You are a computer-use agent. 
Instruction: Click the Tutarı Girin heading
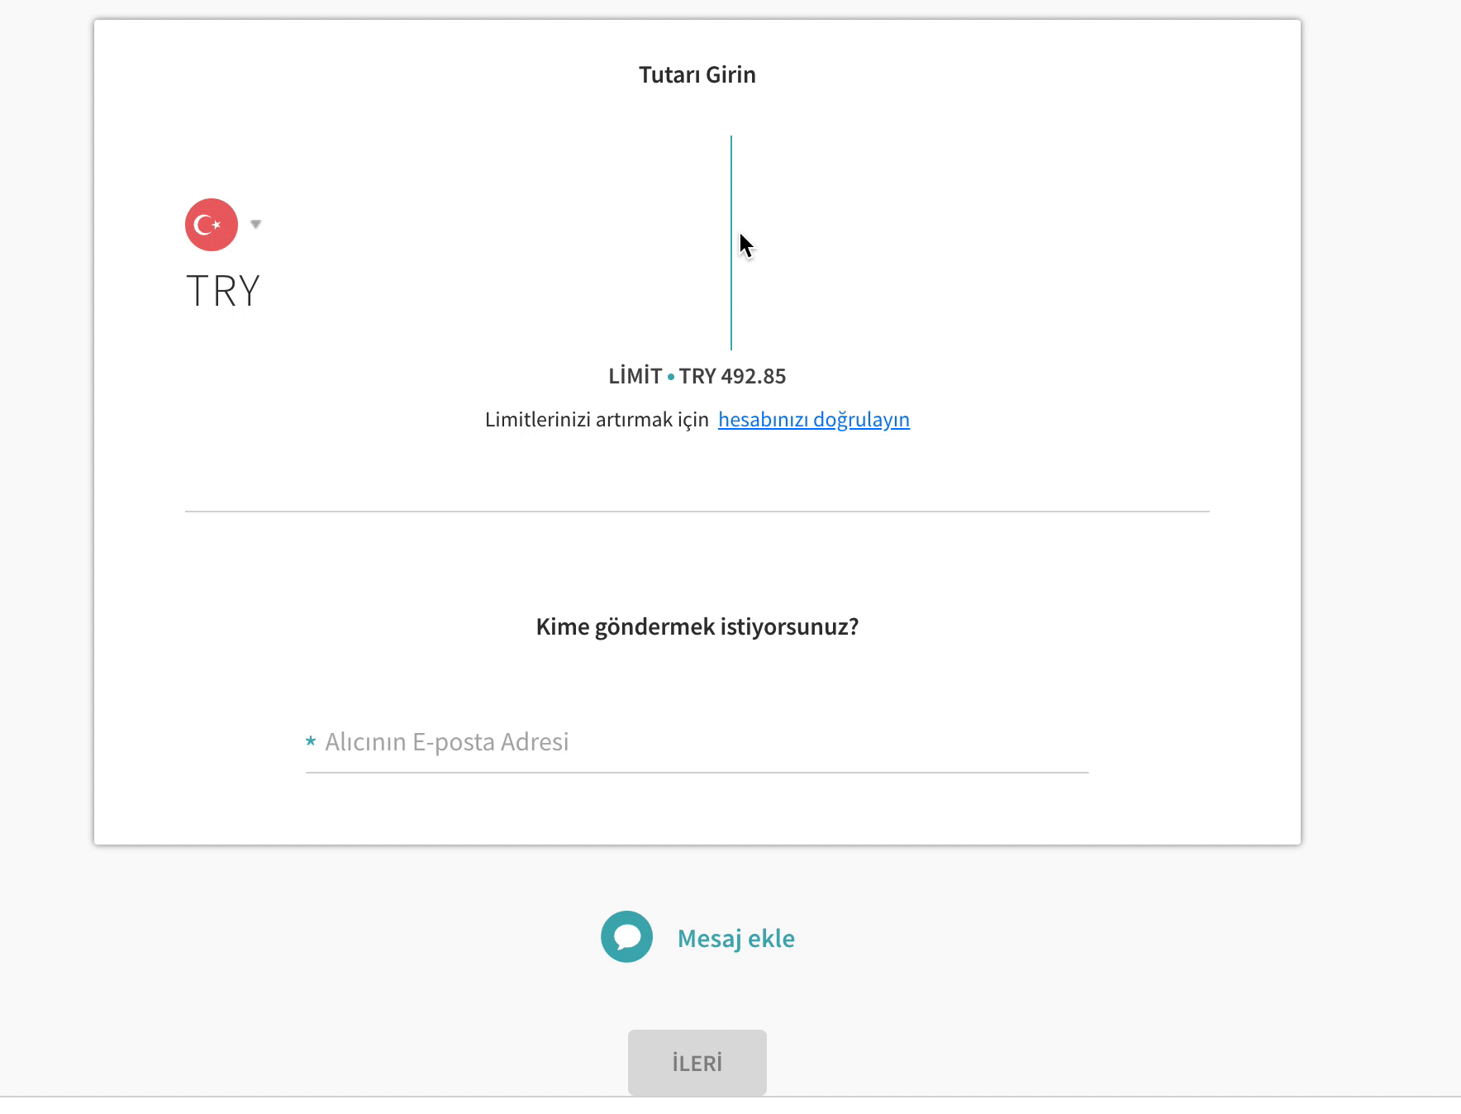(697, 75)
